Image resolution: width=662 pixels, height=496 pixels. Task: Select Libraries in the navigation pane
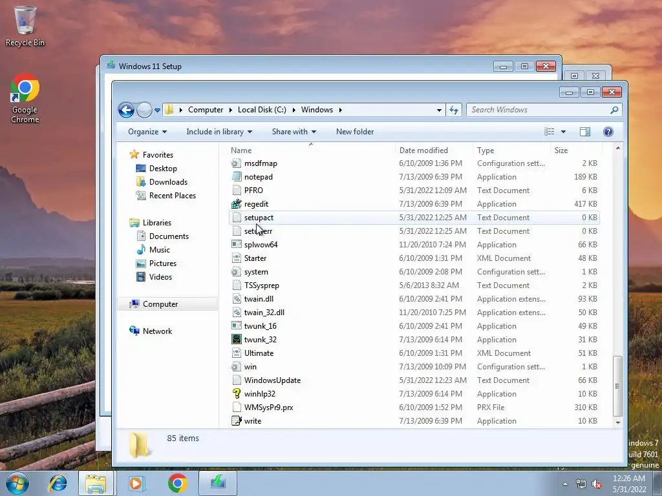tap(156, 223)
